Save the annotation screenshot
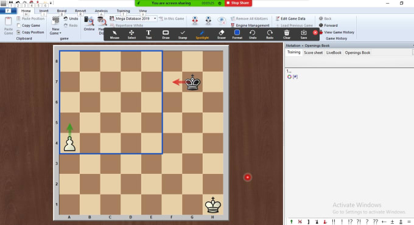The image size is (414, 225). [304, 34]
